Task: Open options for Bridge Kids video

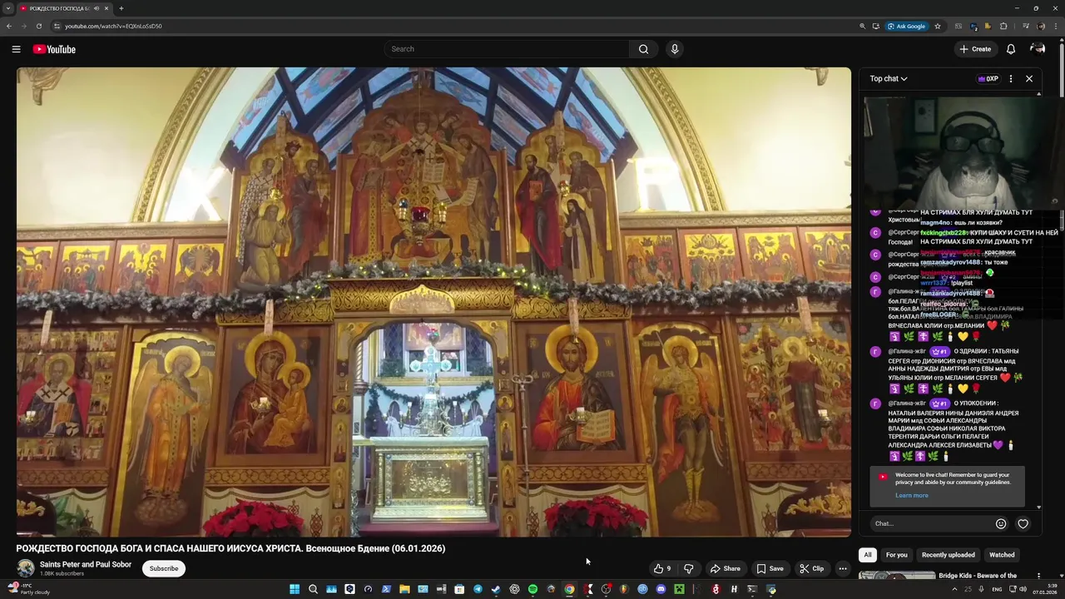Action: coord(1038,576)
